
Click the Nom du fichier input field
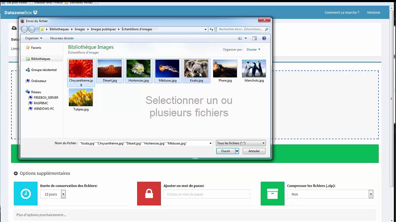point(144,143)
